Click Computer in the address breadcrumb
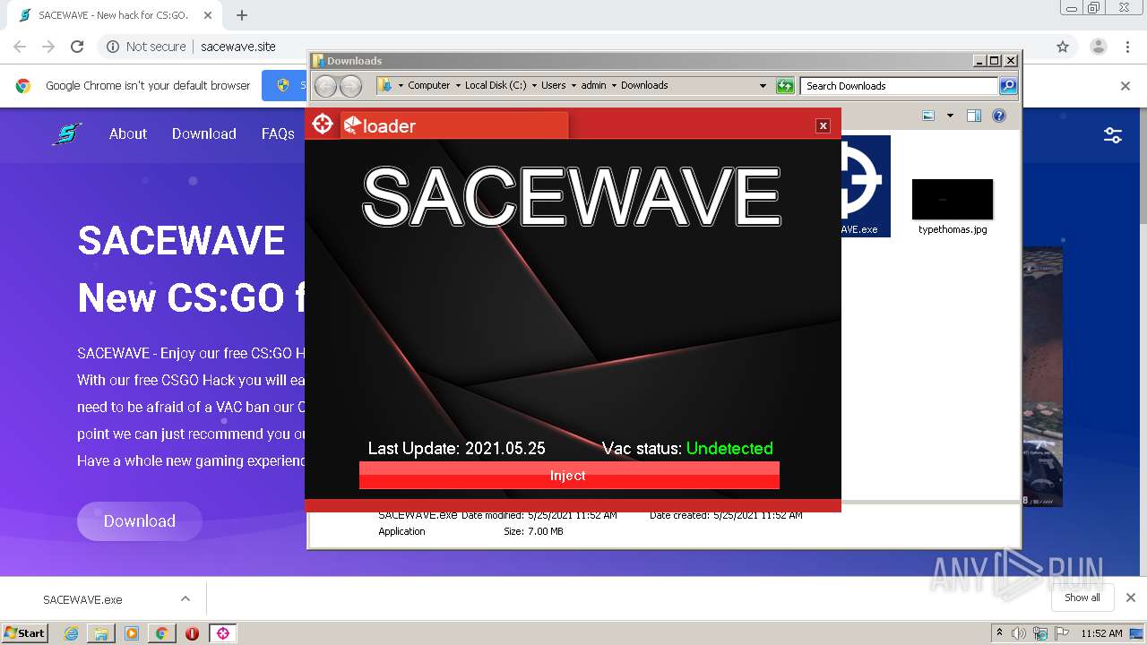 coord(429,86)
